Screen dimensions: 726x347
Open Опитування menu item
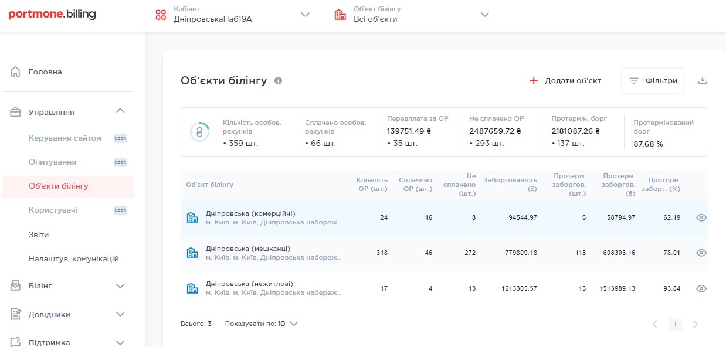coord(53,162)
